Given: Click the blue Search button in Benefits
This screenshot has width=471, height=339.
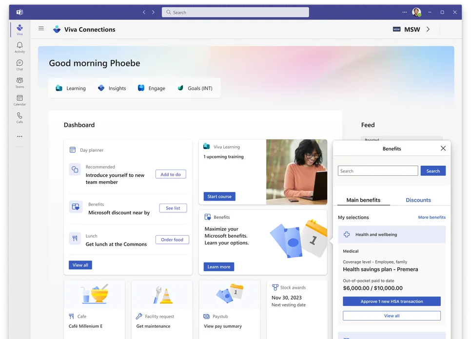Looking at the screenshot, I should click(x=433, y=170).
